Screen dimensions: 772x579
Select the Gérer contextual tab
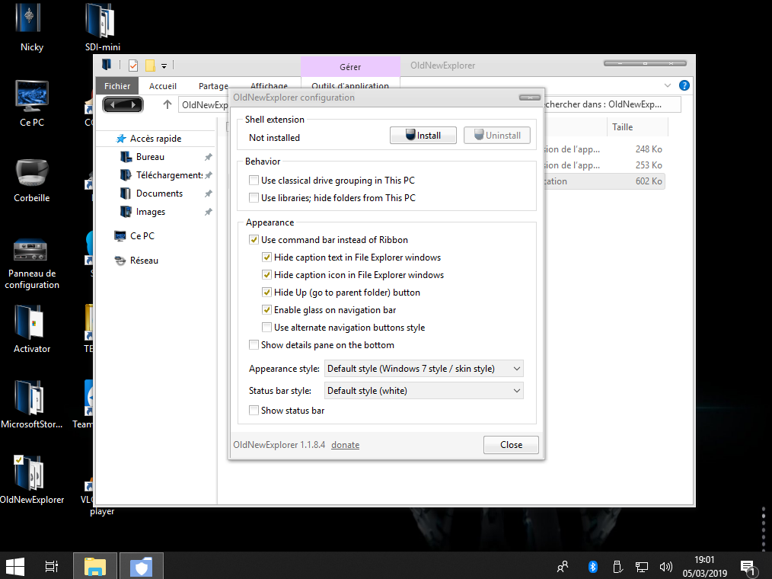click(x=350, y=66)
